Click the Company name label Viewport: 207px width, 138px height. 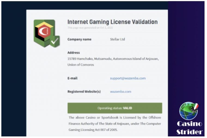point(79,39)
